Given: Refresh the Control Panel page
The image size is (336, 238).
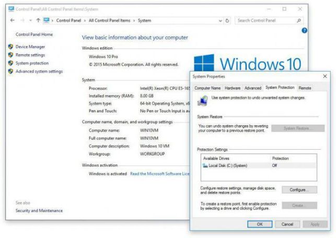Looking at the screenshot, I should click(x=227, y=21).
